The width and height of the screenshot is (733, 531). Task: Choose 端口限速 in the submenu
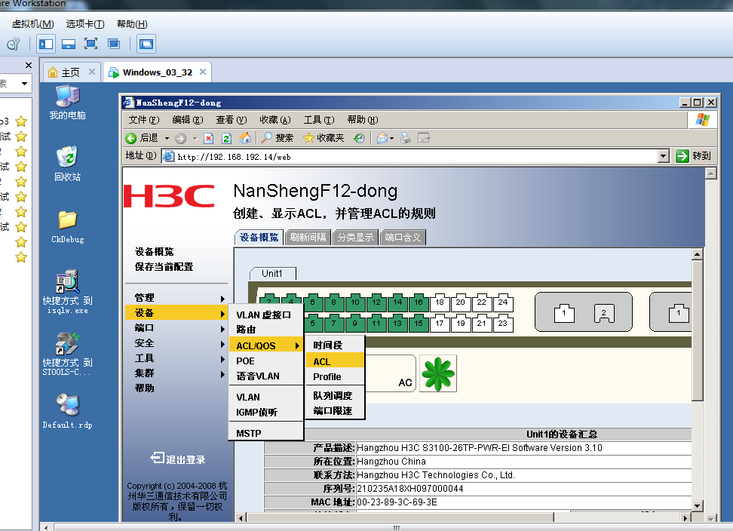point(335,411)
